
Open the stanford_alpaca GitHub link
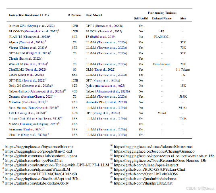click(41, 156)
